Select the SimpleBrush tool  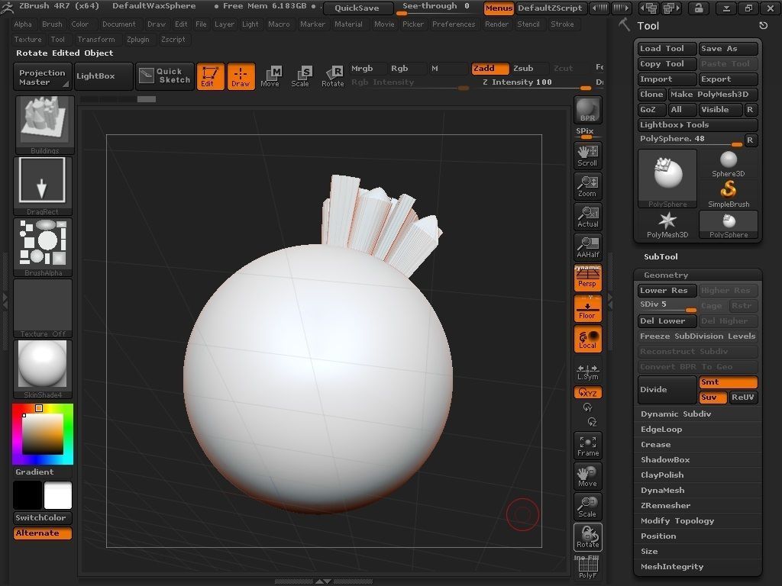728,194
